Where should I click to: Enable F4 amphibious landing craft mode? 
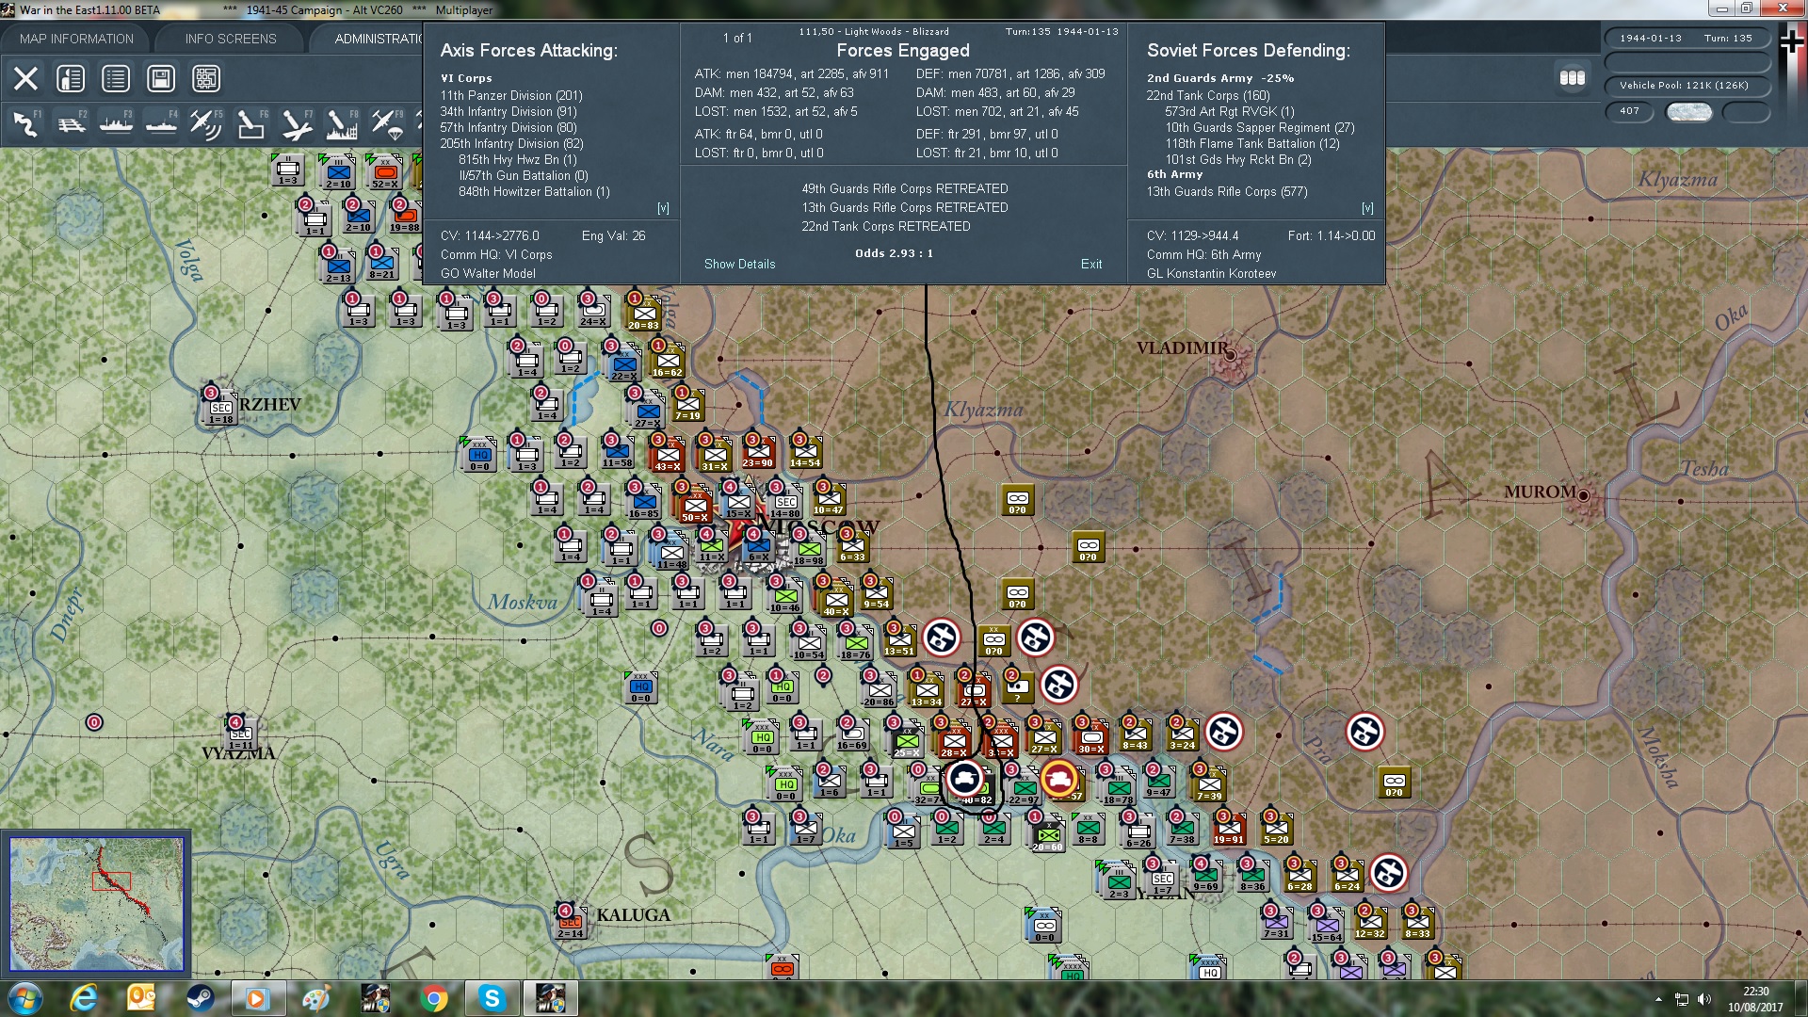click(161, 123)
